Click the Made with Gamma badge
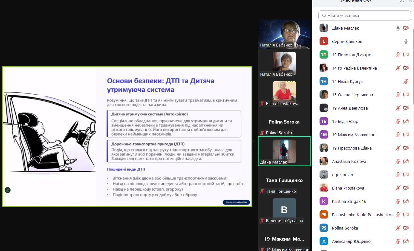This screenshot has width=414, height=251. point(236,202)
